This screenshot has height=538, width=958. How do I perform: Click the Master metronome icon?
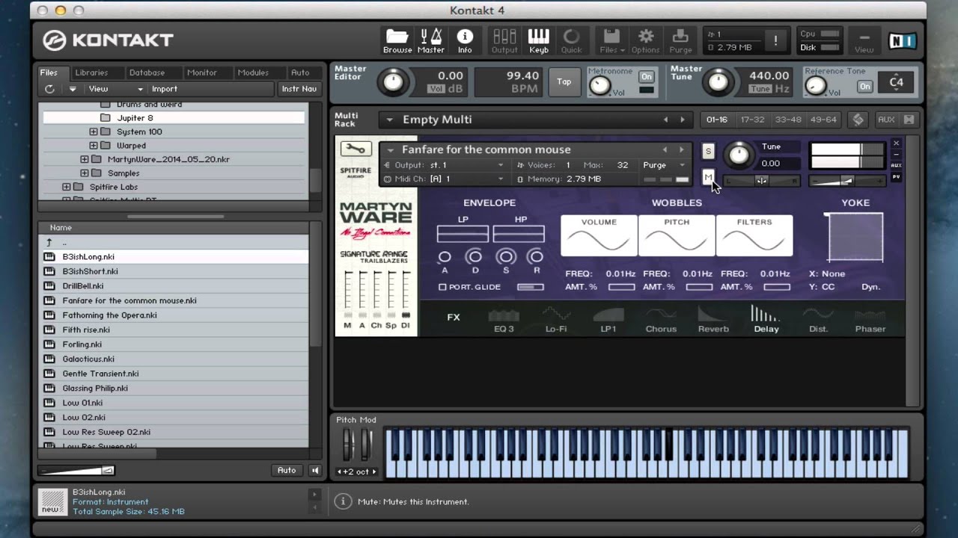(430, 40)
